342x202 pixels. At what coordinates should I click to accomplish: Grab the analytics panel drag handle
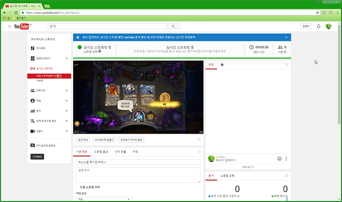pos(287,175)
